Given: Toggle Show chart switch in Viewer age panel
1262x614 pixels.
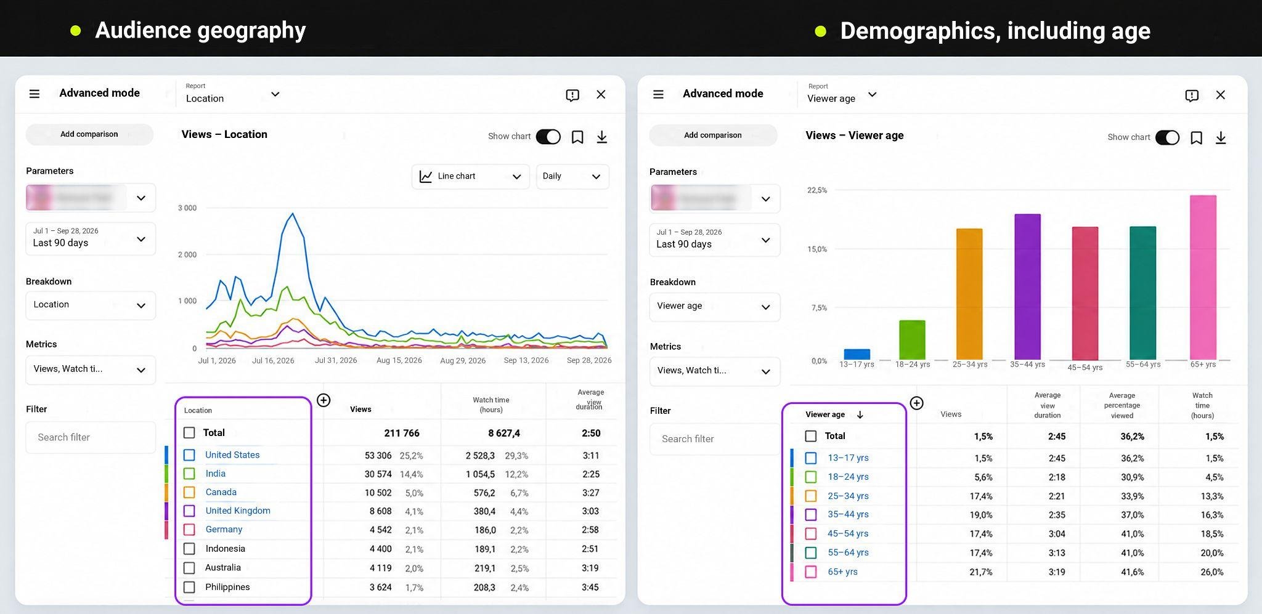Looking at the screenshot, I should click(x=1167, y=138).
